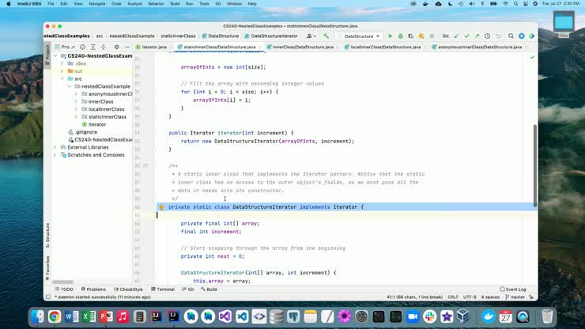Stop the running process

(432, 36)
